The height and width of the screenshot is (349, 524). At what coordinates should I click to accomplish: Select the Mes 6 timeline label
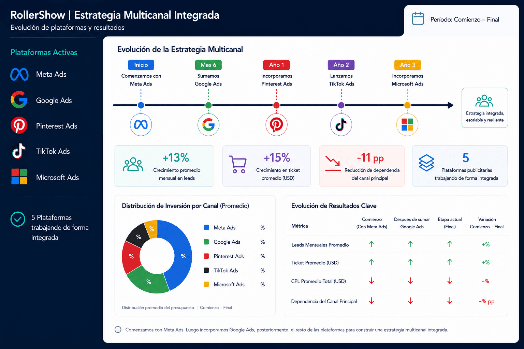[x=208, y=65]
